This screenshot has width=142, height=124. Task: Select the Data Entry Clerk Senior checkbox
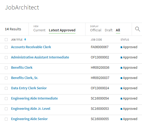coord(6,88)
